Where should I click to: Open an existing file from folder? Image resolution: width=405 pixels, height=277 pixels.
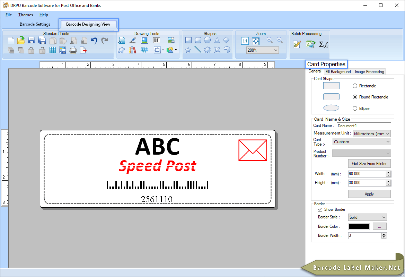[x=21, y=40]
